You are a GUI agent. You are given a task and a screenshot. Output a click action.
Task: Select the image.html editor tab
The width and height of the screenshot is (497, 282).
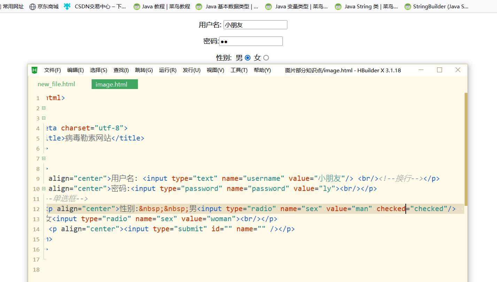115,84
